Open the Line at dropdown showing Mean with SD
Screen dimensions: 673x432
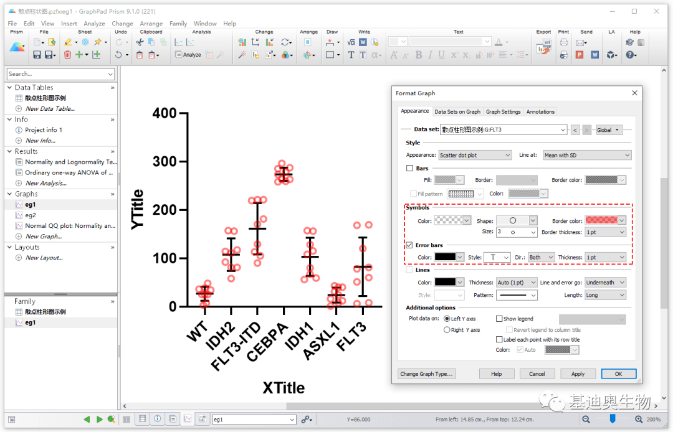click(x=586, y=155)
